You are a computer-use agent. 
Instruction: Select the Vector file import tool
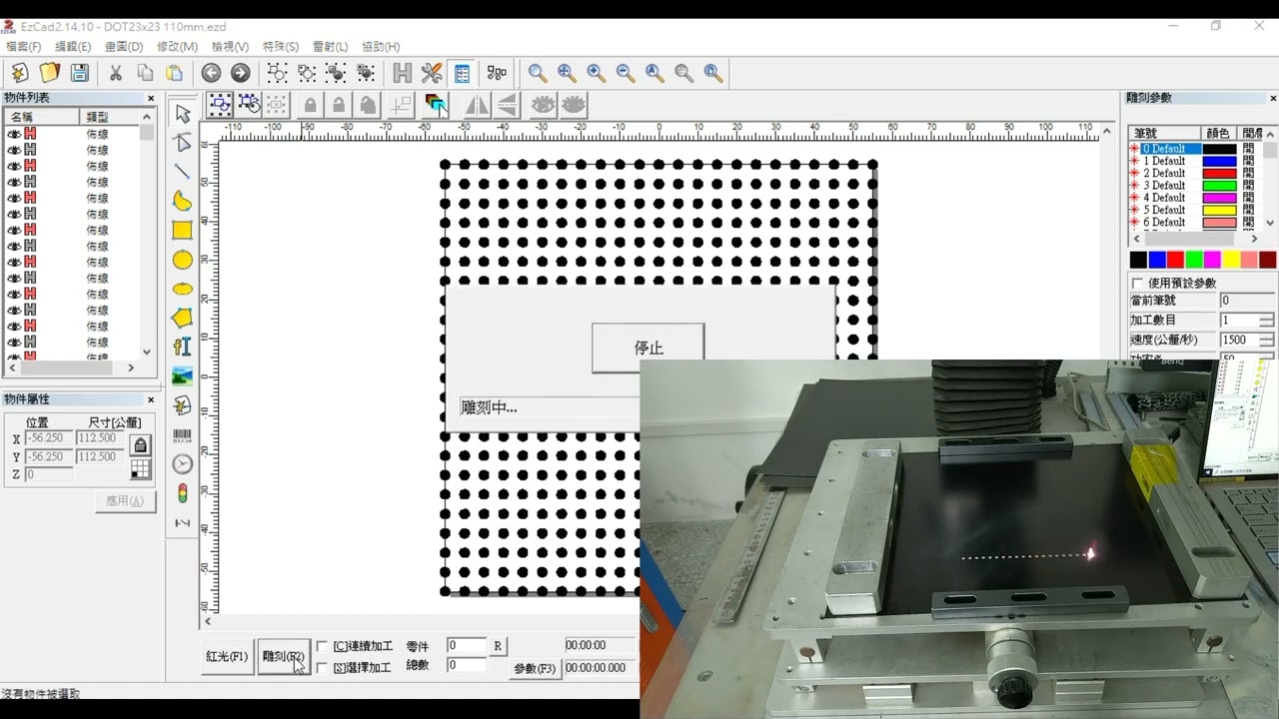182,405
